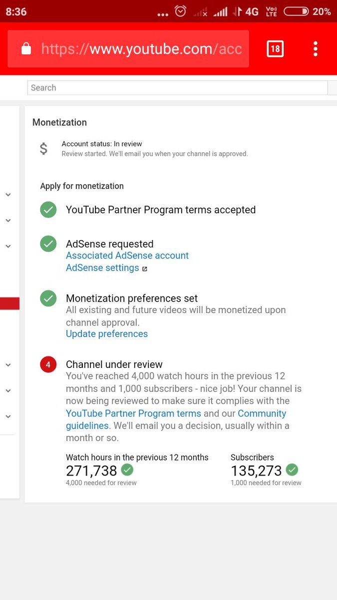Click the red step 4 circle

pos(48,365)
